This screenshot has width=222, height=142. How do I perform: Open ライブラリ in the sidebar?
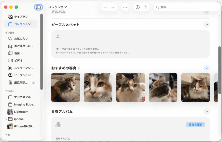click(x=21, y=17)
